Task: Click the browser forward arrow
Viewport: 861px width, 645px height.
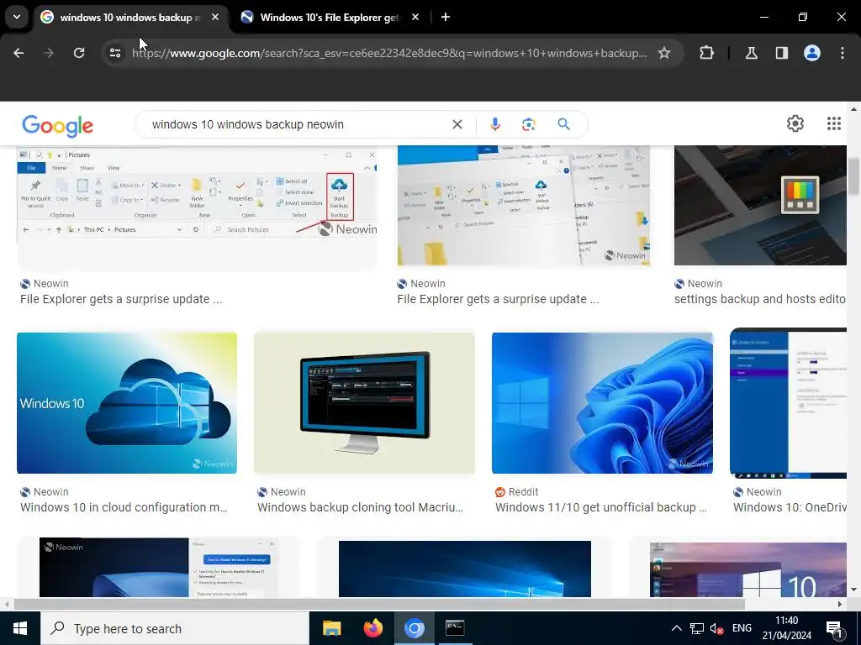Action: tap(49, 53)
